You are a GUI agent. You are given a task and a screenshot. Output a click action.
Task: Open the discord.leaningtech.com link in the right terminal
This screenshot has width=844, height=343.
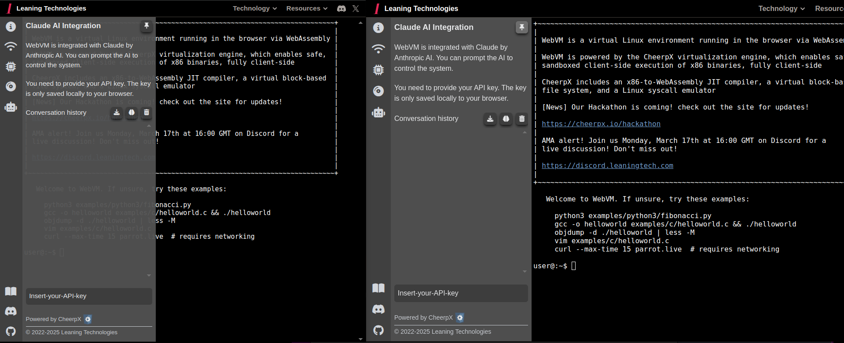pyautogui.click(x=607, y=166)
